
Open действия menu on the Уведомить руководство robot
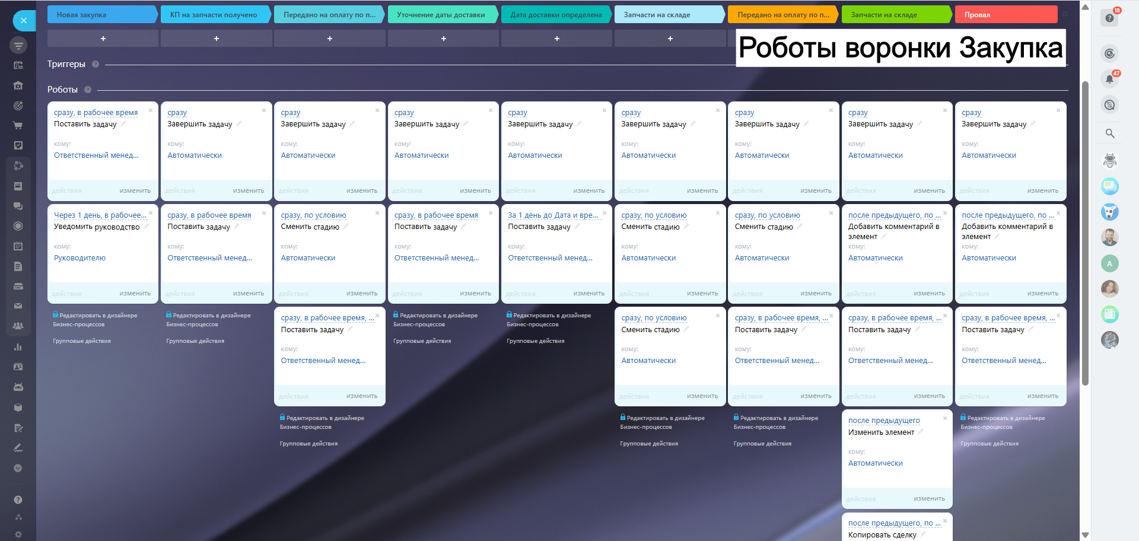coord(66,294)
